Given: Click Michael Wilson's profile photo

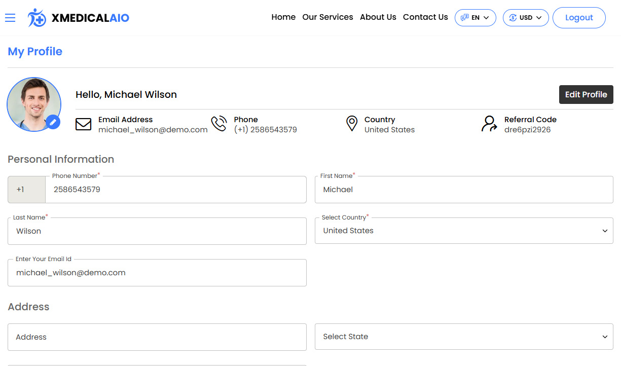Looking at the screenshot, I should (x=33, y=104).
